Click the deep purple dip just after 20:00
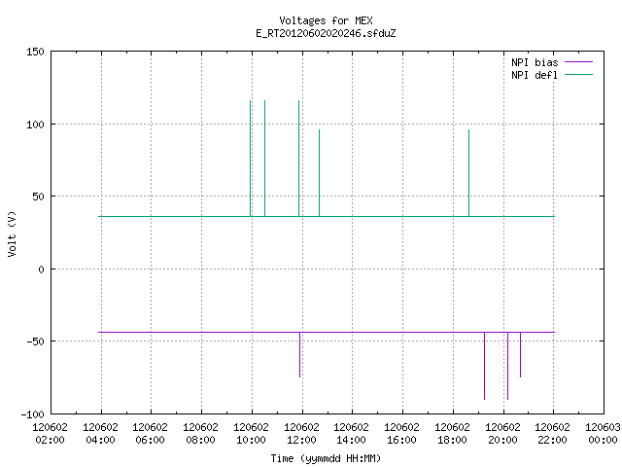 click(x=507, y=366)
